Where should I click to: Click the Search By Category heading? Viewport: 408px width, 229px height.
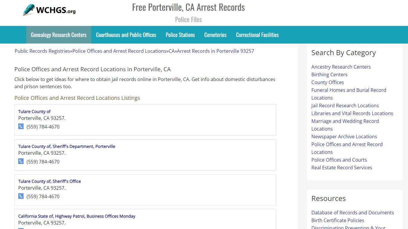click(x=343, y=53)
